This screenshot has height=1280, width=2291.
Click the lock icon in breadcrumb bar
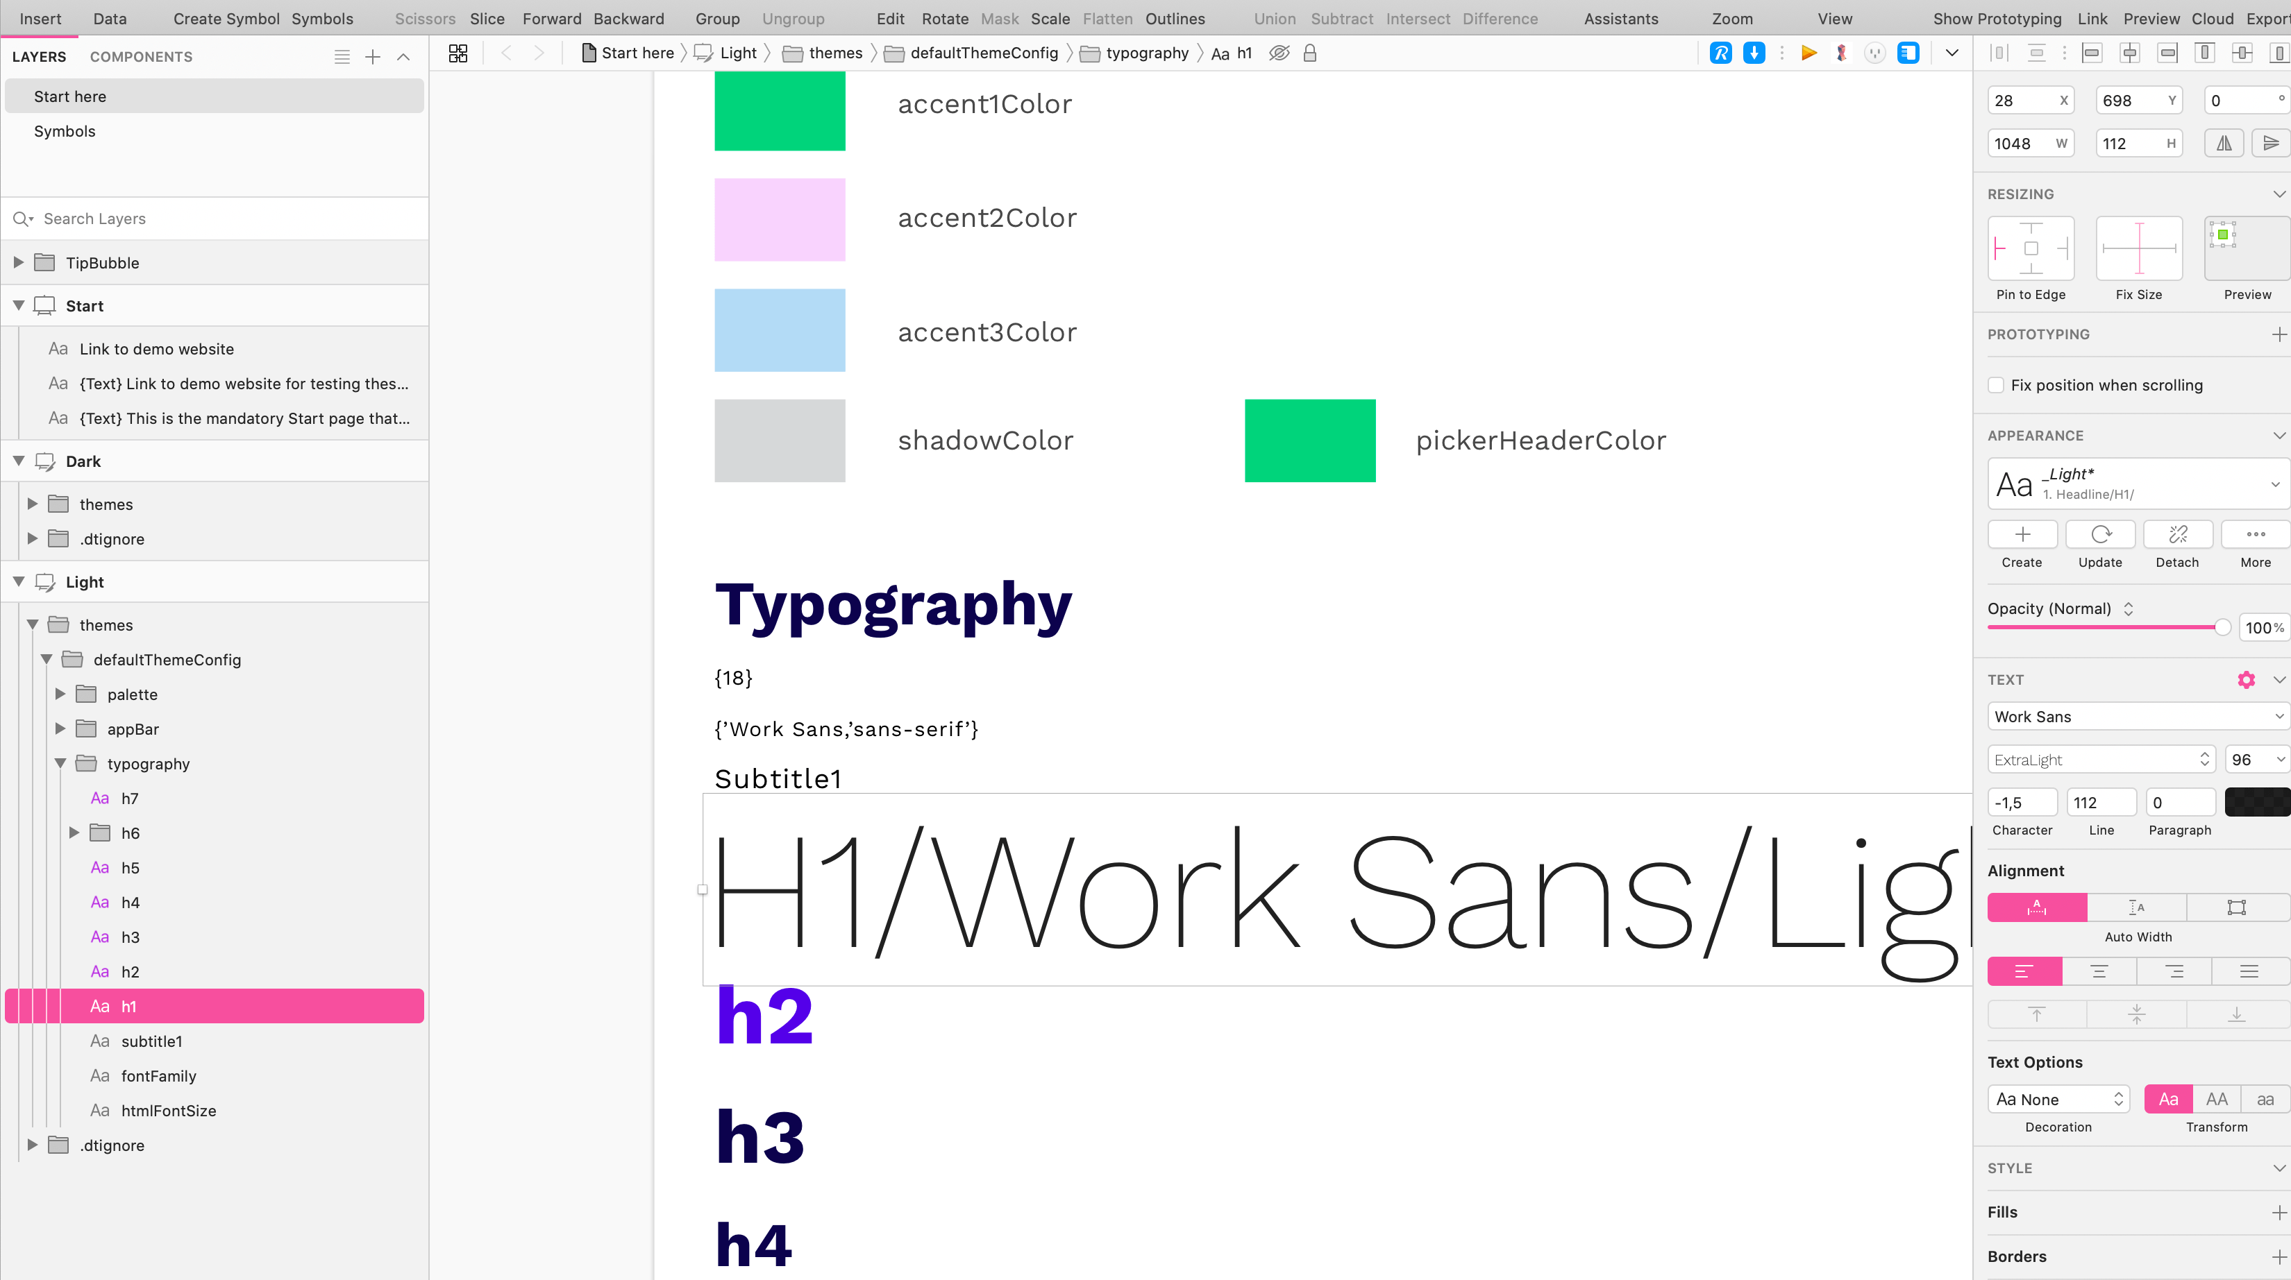[x=1310, y=53]
